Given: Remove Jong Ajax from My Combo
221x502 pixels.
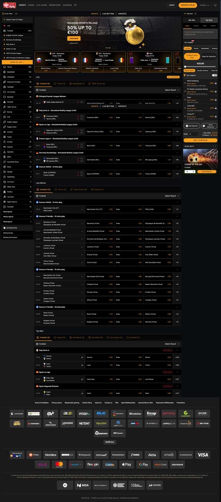Looking at the screenshot, I should [x=185, y=108].
